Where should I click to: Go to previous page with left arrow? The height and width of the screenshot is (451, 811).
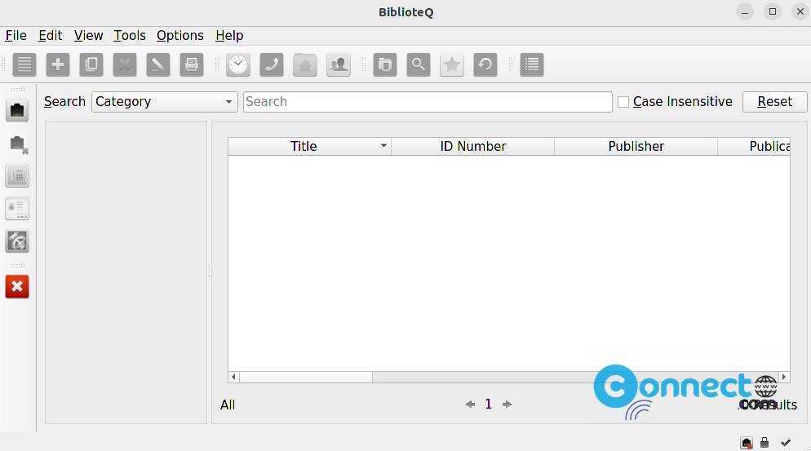coord(470,404)
